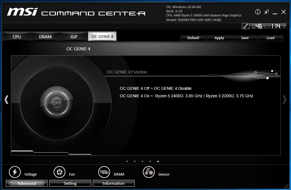
Task: Select the fifth page indicator dot
Action: point(158,161)
